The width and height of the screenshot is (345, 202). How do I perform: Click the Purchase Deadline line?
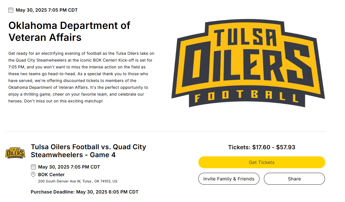84,192
